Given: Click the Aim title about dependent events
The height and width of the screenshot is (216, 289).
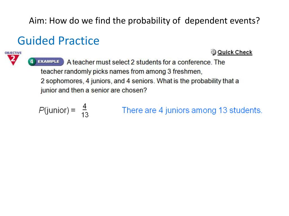Looking at the screenshot, I should pos(144,21).
